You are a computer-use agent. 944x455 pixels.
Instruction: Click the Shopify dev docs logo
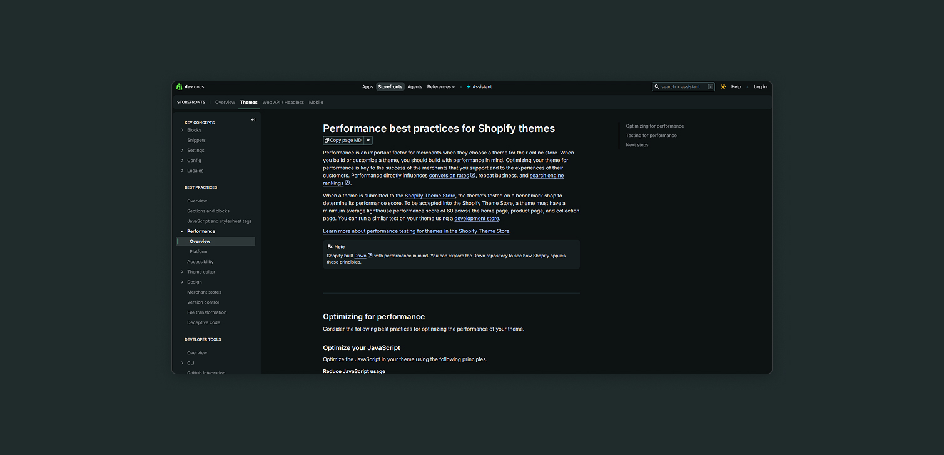190,87
